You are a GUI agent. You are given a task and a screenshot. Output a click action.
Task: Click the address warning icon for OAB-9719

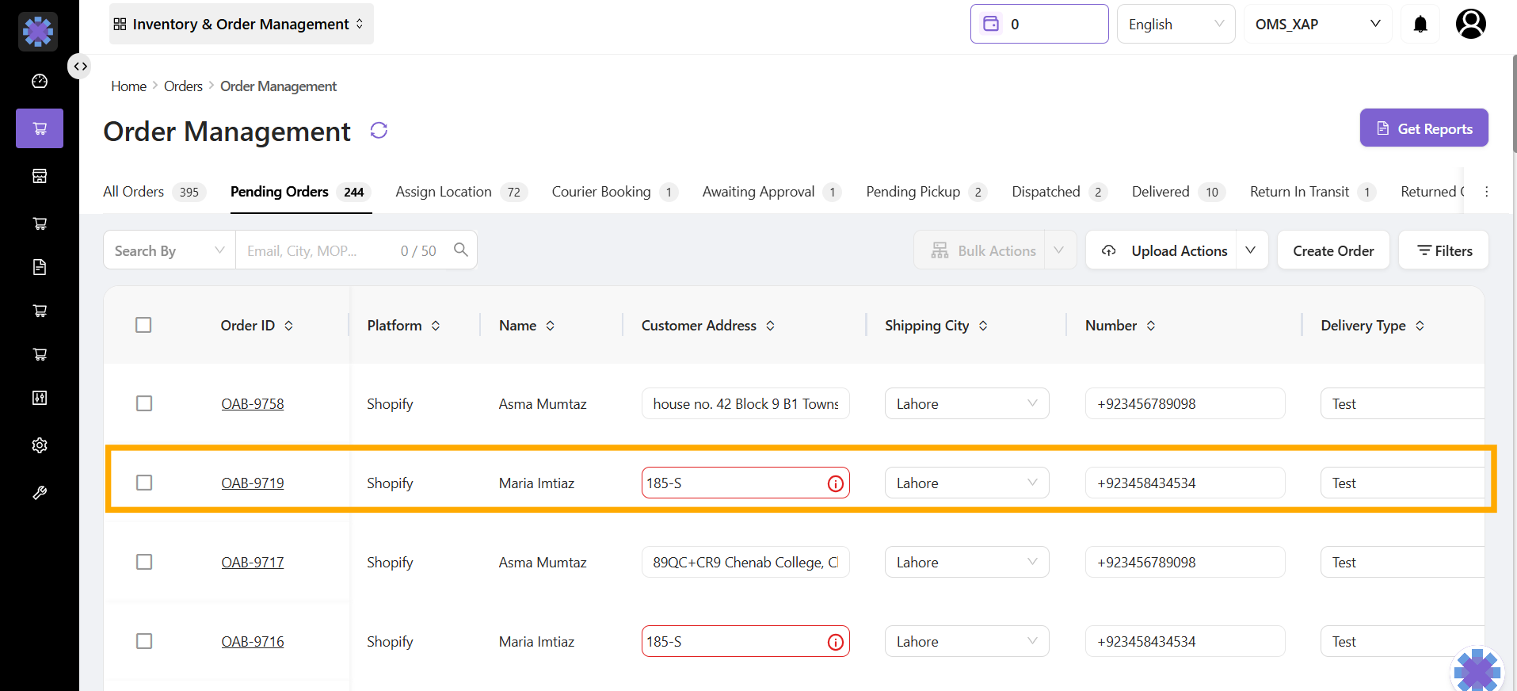click(835, 483)
